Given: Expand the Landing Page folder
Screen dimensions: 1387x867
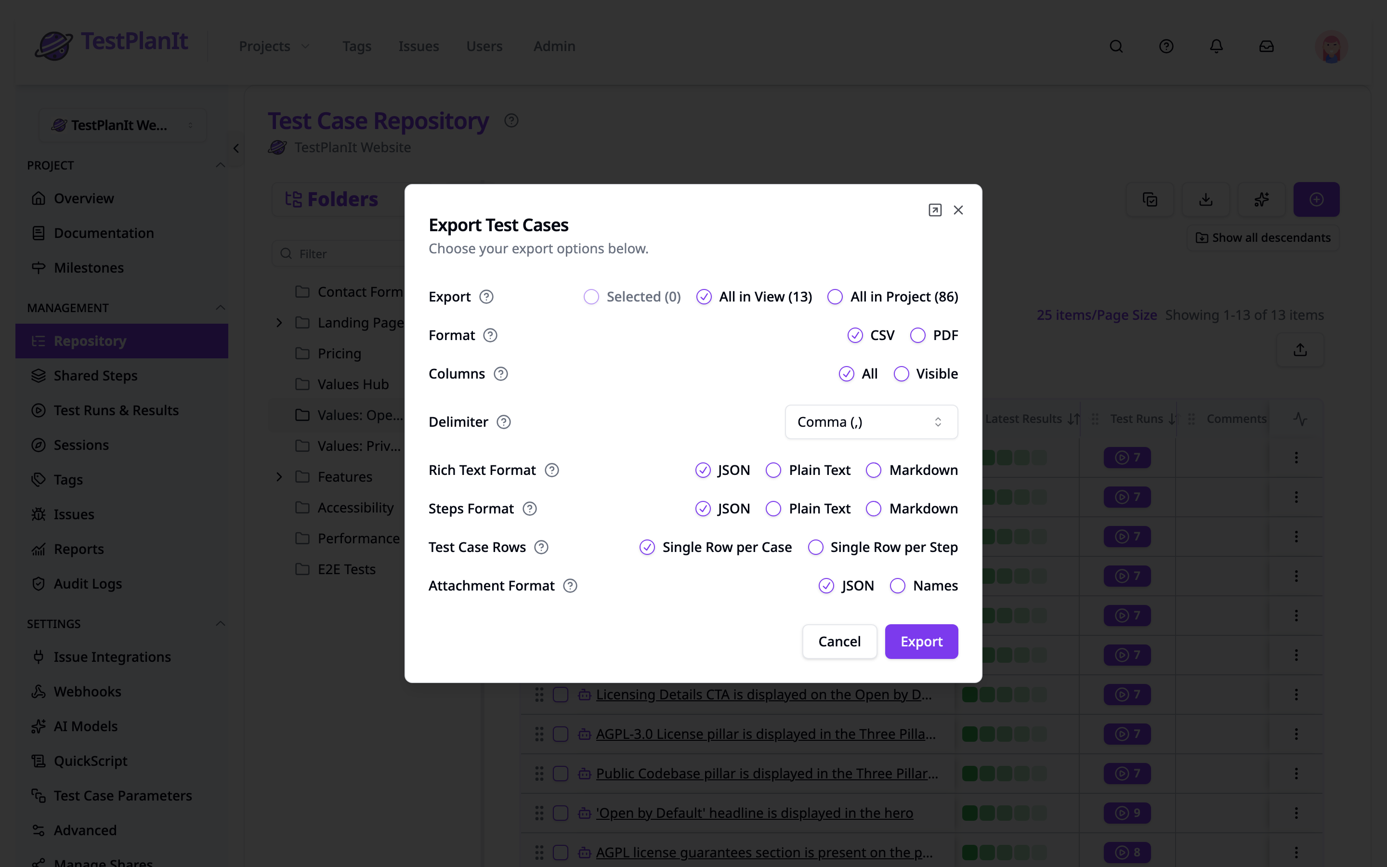Looking at the screenshot, I should point(279,323).
